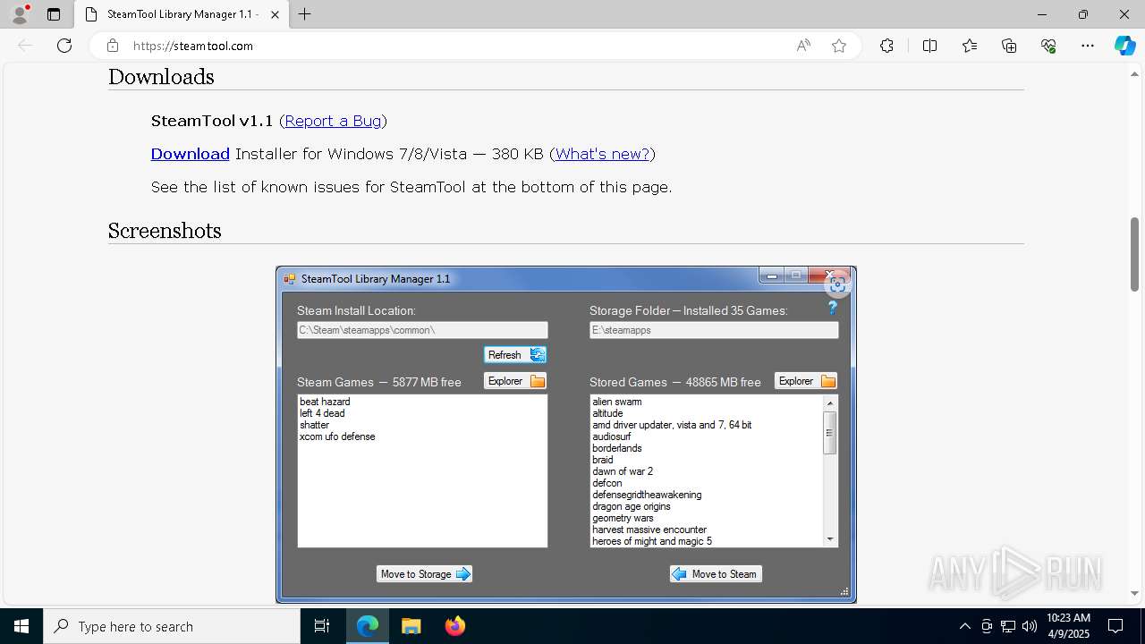
Task: Open the Collections icon
Action: point(1009,46)
